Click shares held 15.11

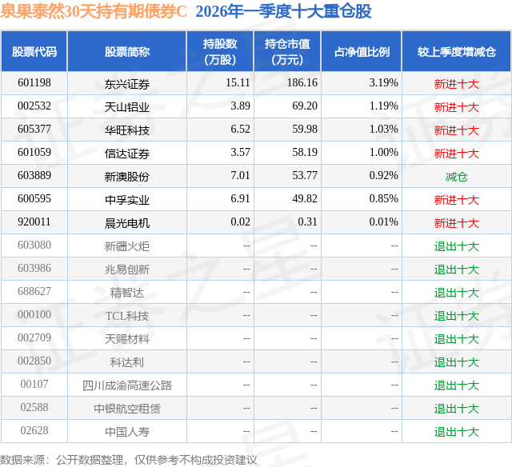point(238,82)
